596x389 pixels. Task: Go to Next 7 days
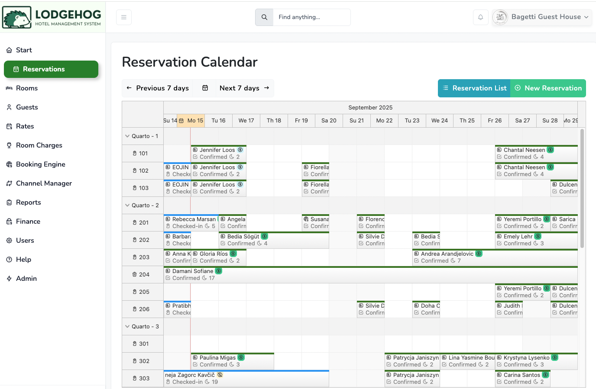point(244,88)
